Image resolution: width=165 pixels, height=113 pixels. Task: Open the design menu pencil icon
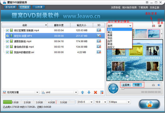160,26
